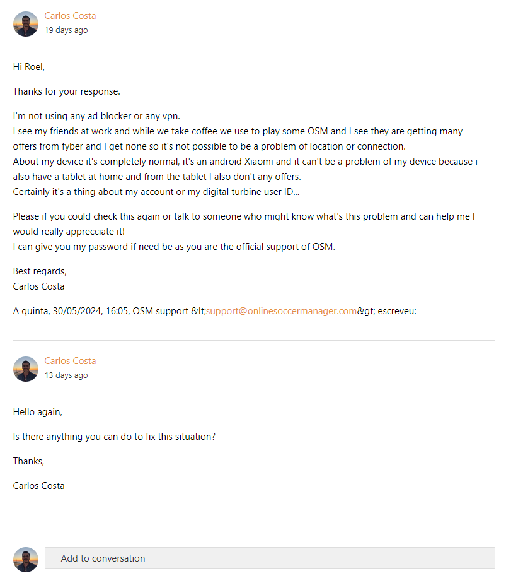Click the digital turbine user ID sentence
506x583 pixels.
point(156,192)
